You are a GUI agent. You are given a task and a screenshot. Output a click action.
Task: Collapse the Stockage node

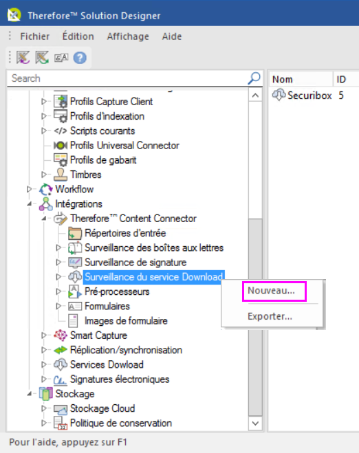coord(30,394)
